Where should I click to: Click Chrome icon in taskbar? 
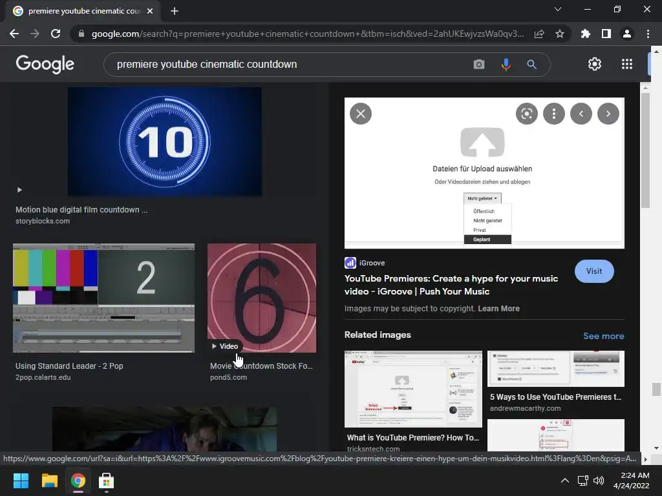coord(78,480)
